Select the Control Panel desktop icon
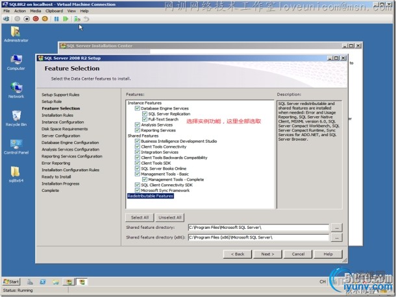The height and width of the screenshot is (297, 396). 16,147
